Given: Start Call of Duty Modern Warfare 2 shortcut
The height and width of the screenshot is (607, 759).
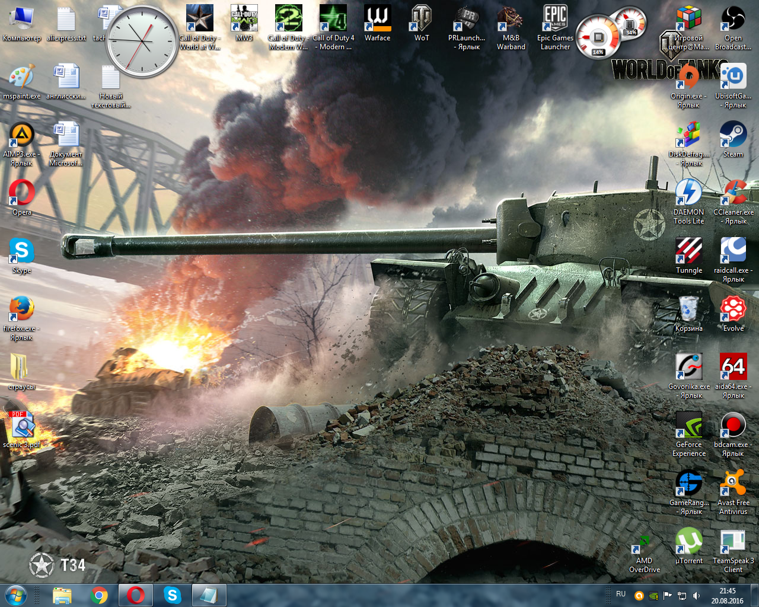Looking at the screenshot, I should pos(288,27).
